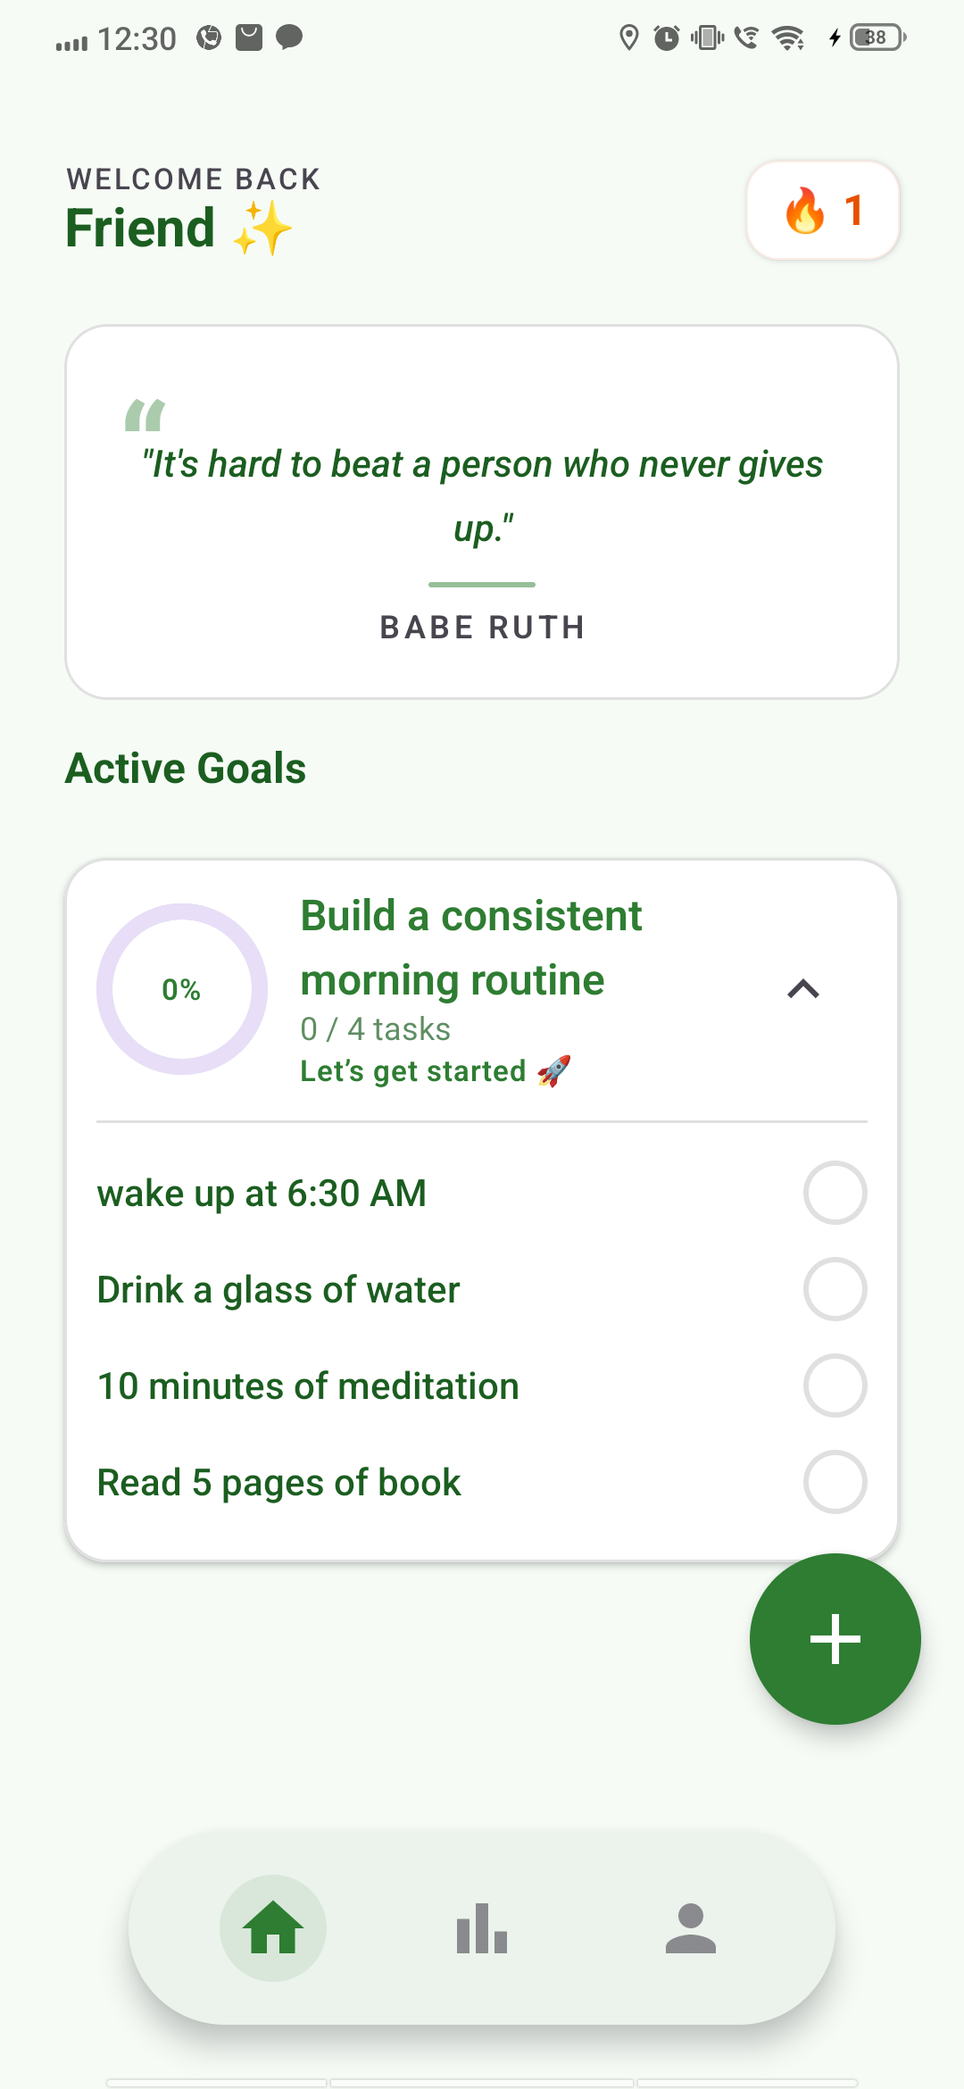Viewport: 964px width, 2089px height.
Task: Collapse the morning routine goal chevron
Action: [803, 989]
